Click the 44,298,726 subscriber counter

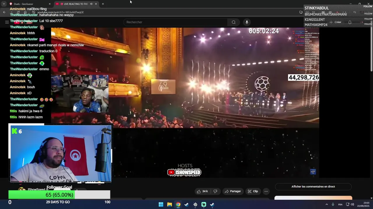(303, 78)
